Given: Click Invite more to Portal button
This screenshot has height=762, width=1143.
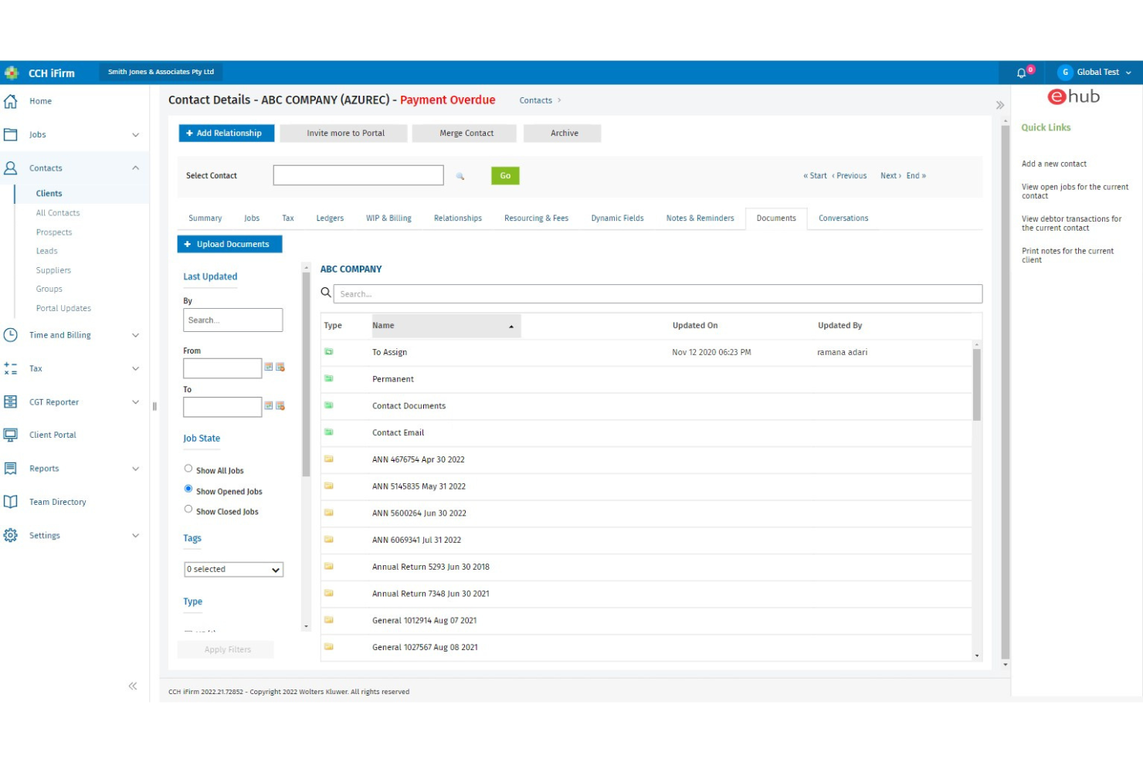Looking at the screenshot, I should pyautogui.click(x=345, y=134).
